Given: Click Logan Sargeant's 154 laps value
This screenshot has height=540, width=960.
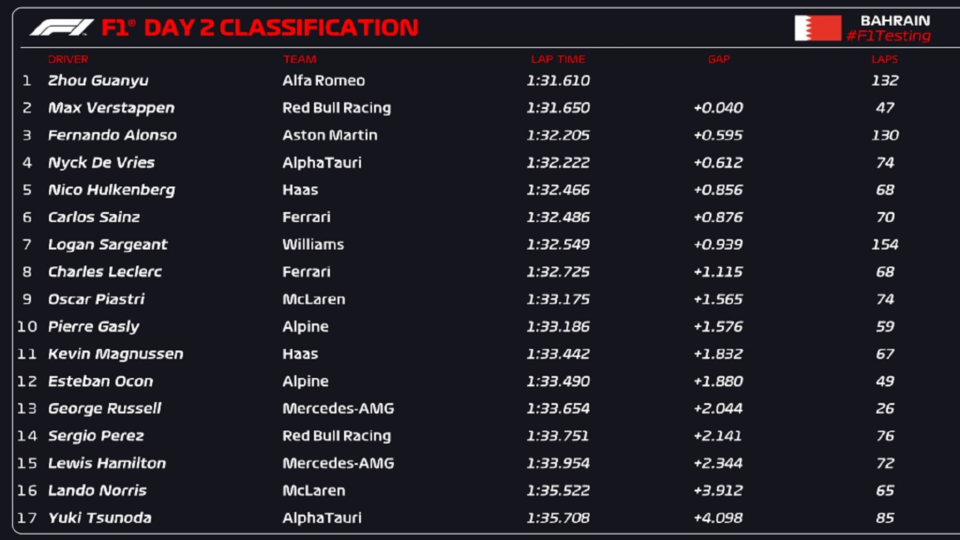Looking at the screenshot, I should (x=885, y=244).
